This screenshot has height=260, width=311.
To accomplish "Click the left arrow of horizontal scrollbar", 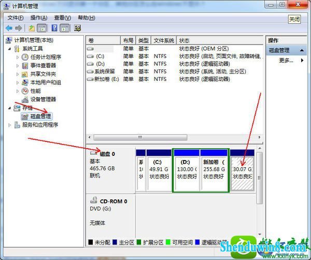I will click(x=90, y=137).
